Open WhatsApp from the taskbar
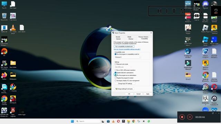Image resolution: width=221 pixels, height=124 pixels. (x=149, y=121)
